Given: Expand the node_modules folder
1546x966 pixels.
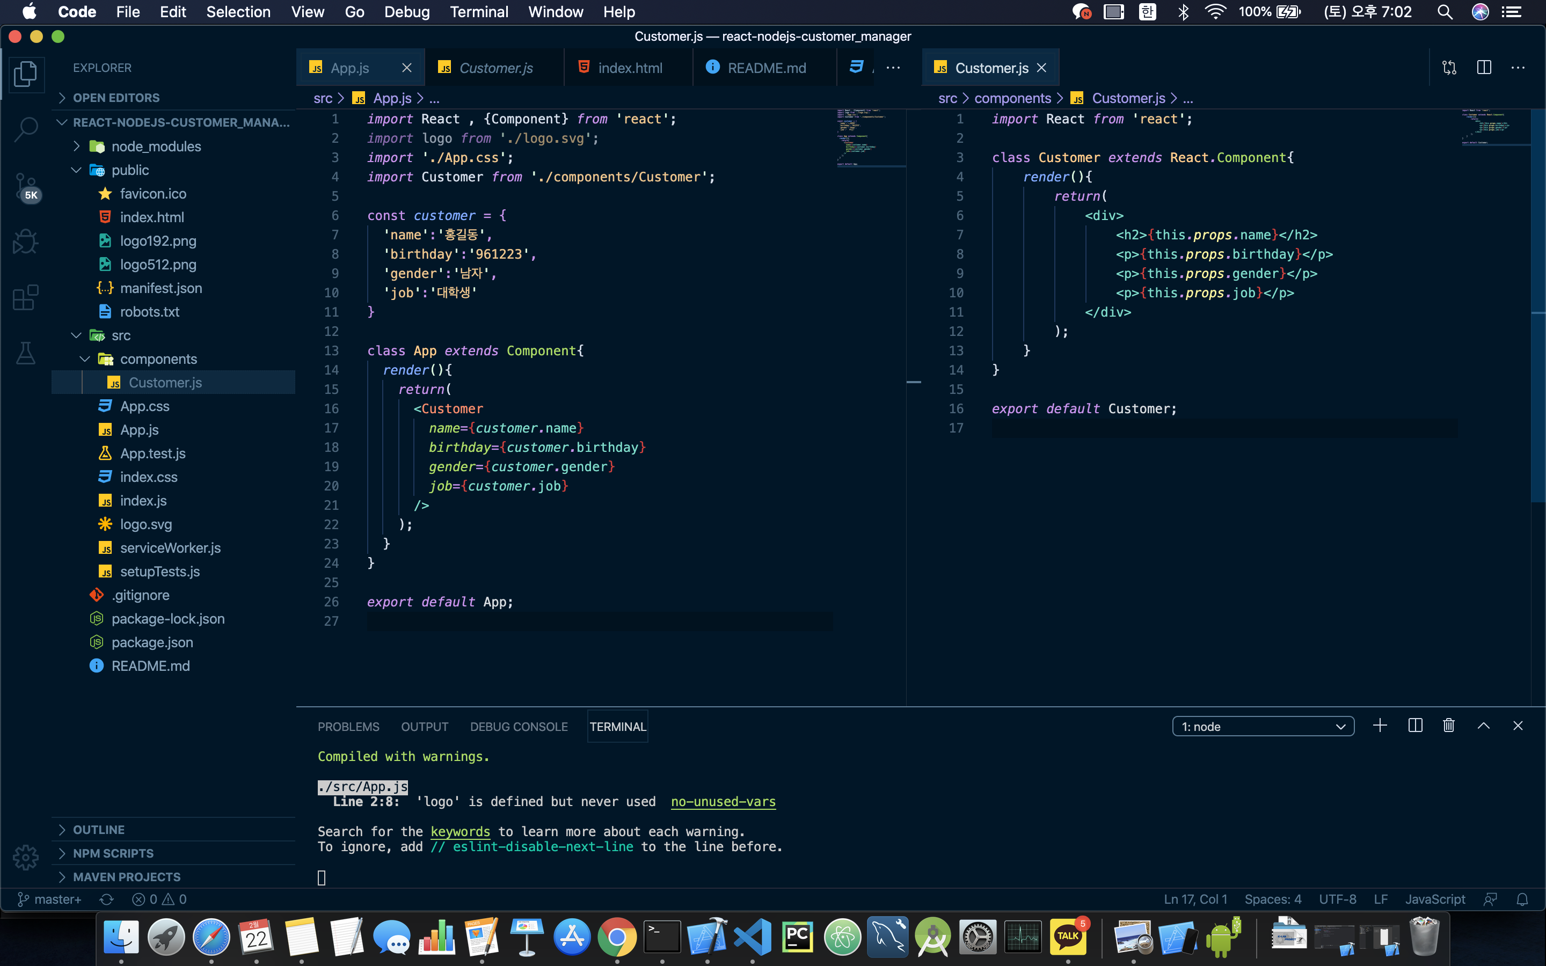Looking at the screenshot, I should pos(156,147).
